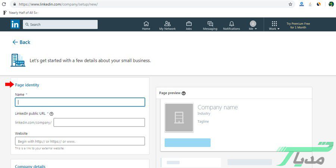The width and height of the screenshot is (336, 168).
Task: Click help icon beside Page preview
Action: (x=184, y=93)
